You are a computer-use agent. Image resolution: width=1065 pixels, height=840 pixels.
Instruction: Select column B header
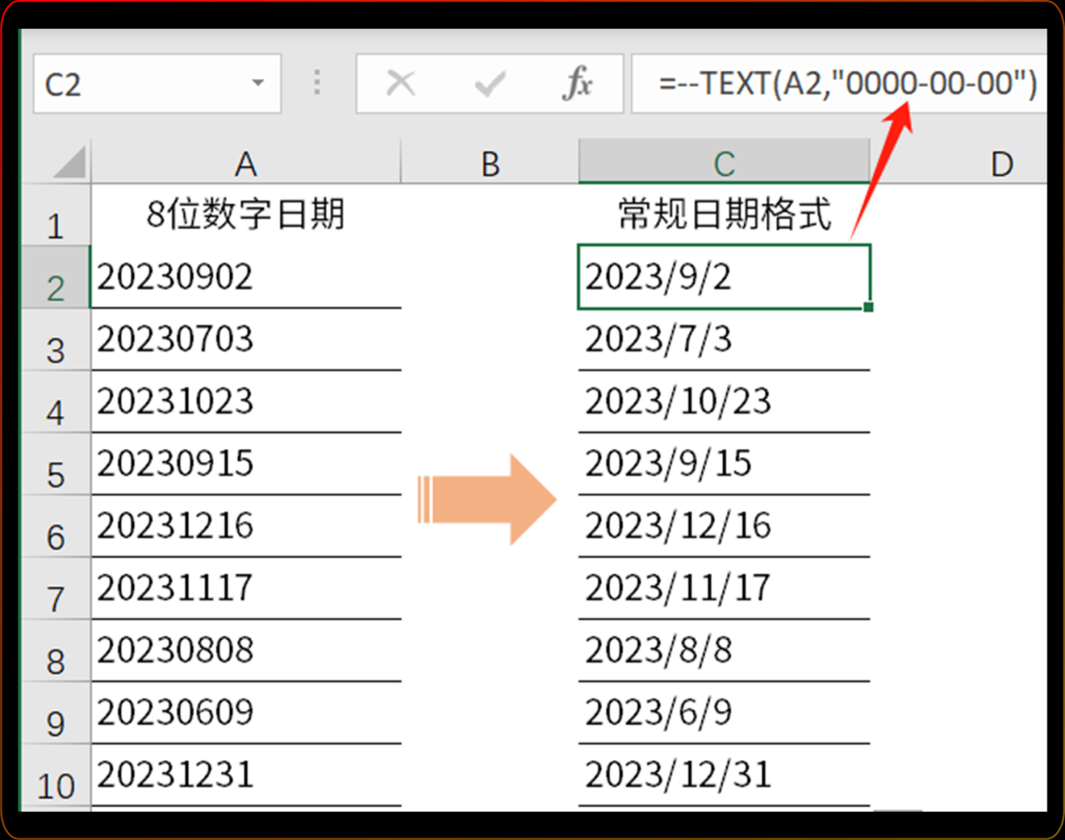tap(490, 163)
